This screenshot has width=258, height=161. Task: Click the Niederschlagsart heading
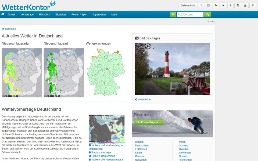(56, 43)
